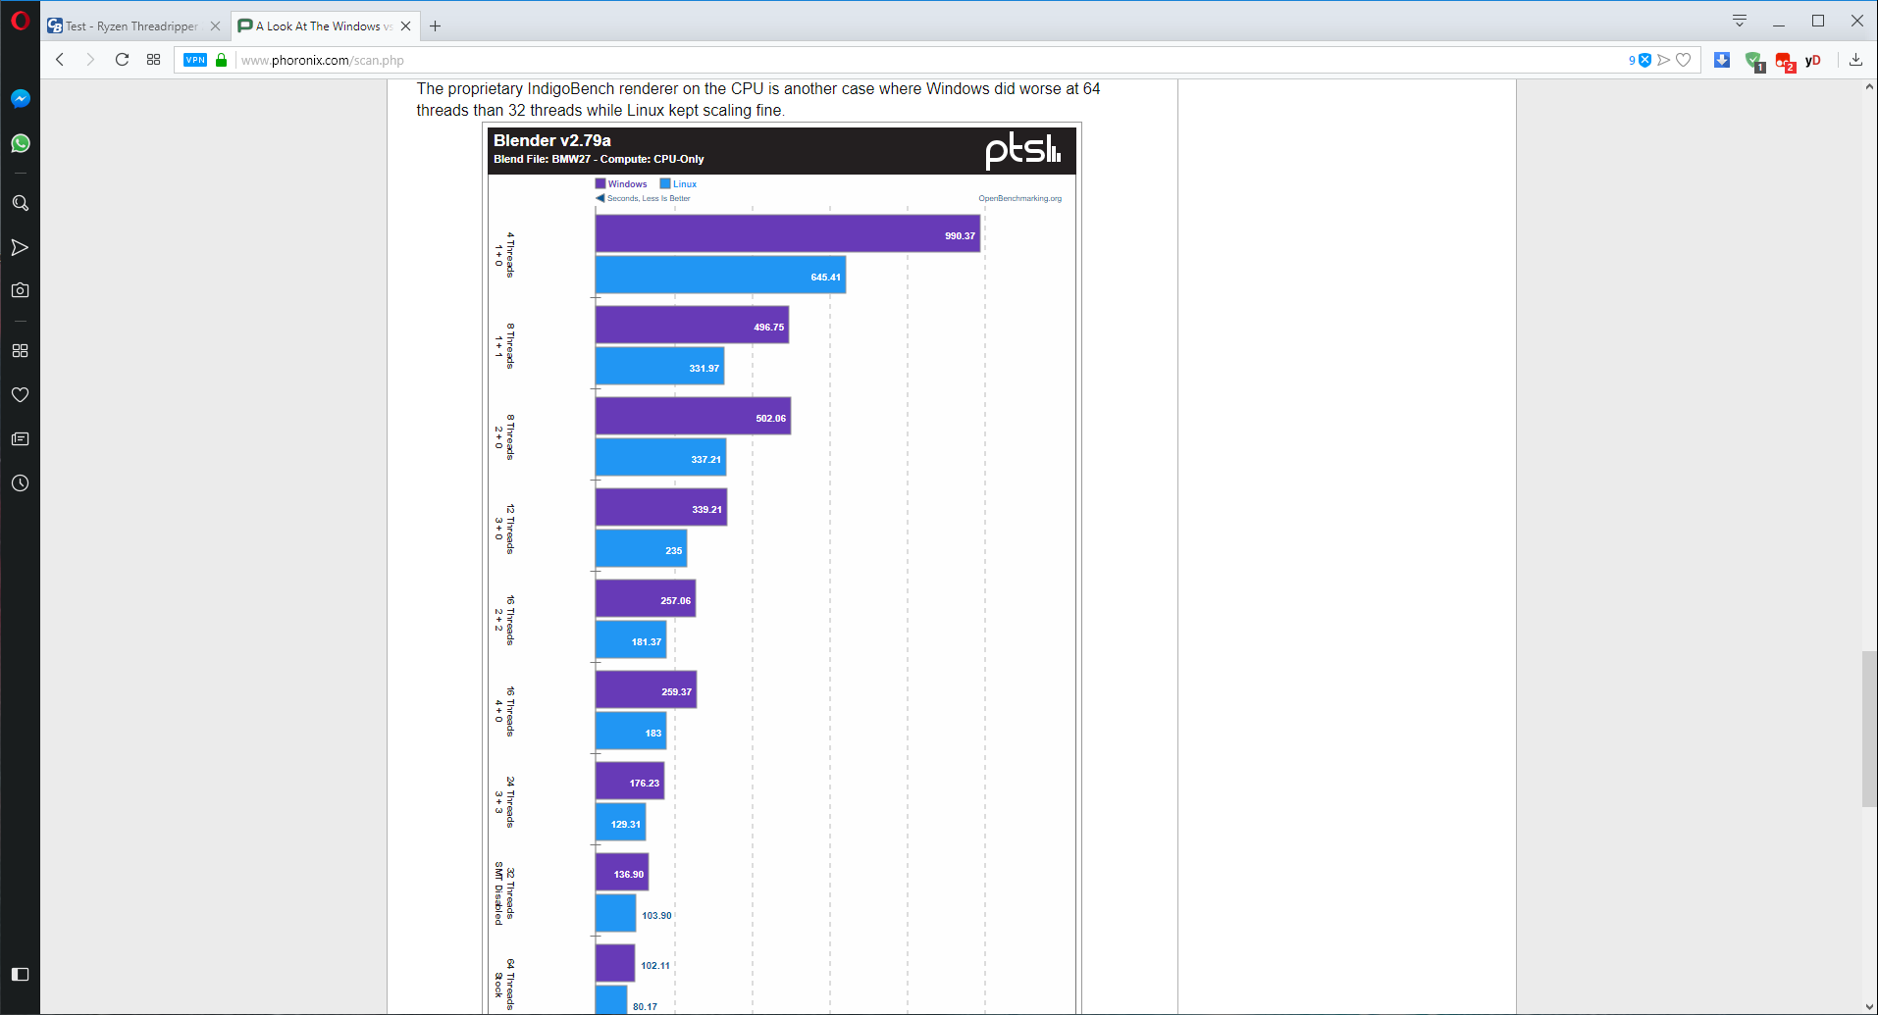Toggle the VPN badge in address bar

(x=195, y=60)
